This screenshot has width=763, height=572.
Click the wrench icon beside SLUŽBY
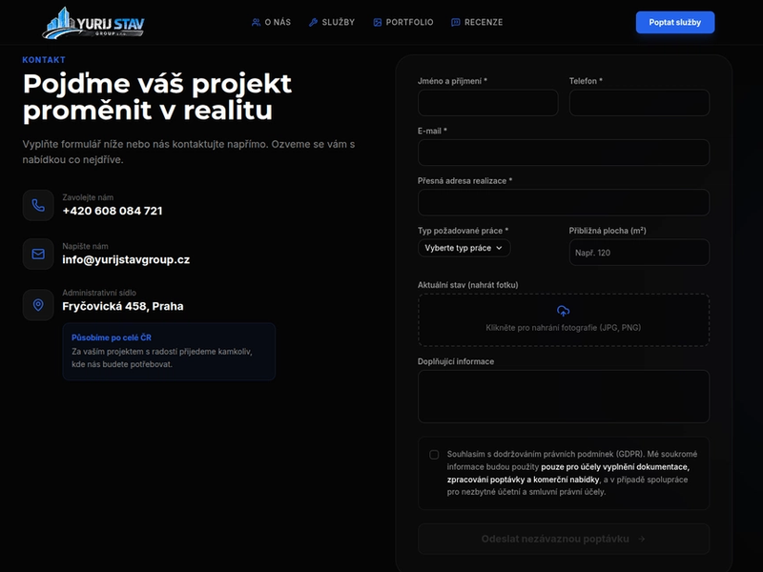pyautogui.click(x=314, y=22)
